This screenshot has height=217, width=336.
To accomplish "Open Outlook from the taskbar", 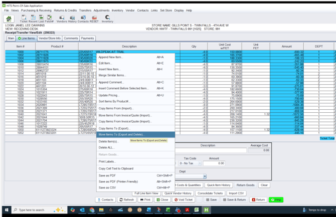I will (82, 210).
